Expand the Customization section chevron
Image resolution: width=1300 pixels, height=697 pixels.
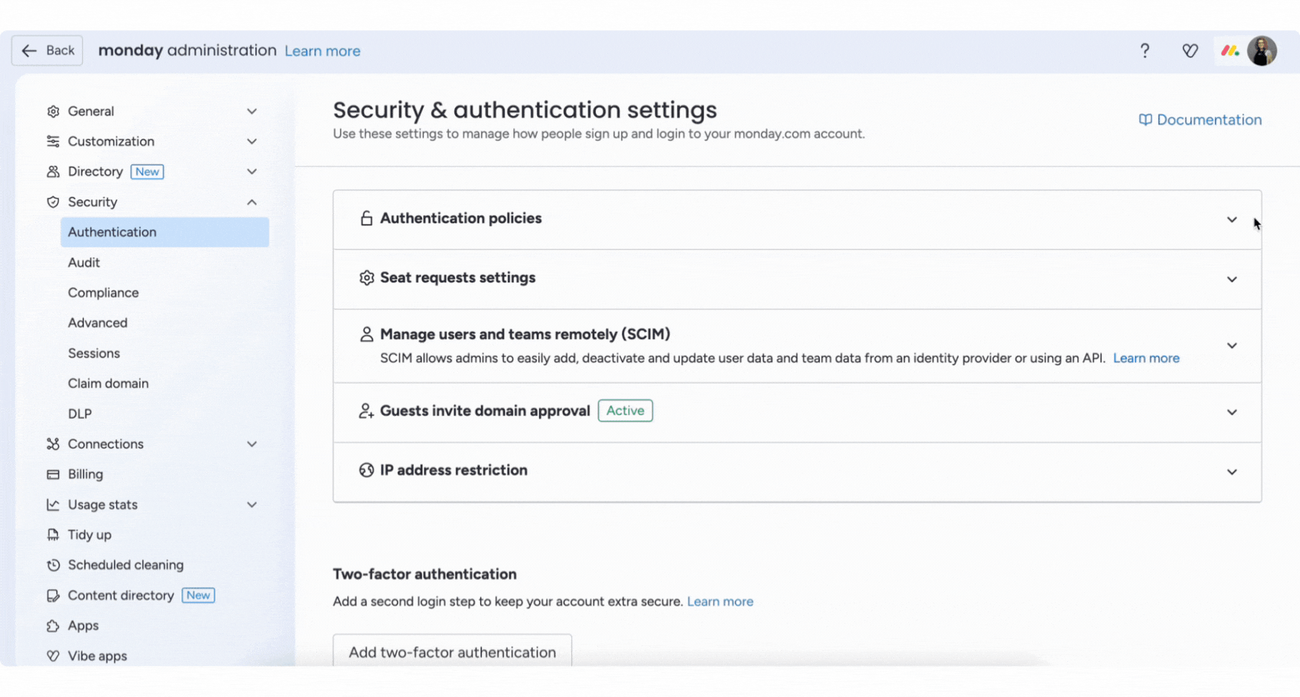click(x=252, y=142)
